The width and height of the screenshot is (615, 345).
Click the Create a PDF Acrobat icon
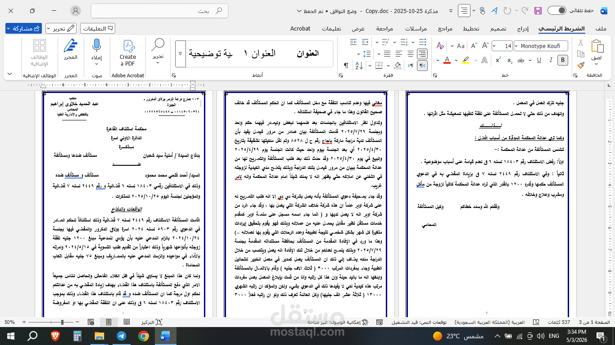(128, 53)
